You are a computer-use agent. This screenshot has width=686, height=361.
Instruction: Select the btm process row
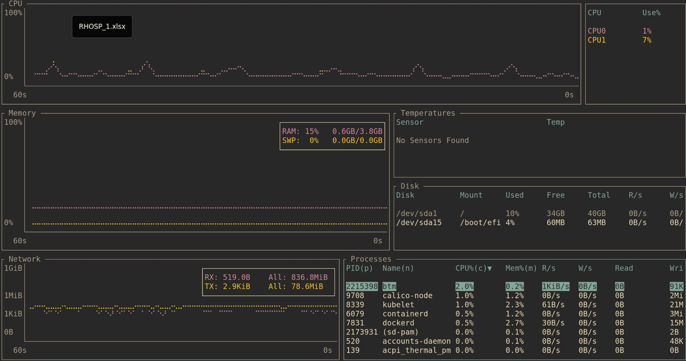[389, 286]
